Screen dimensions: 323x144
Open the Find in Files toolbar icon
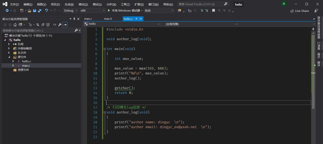coord(179,10)
